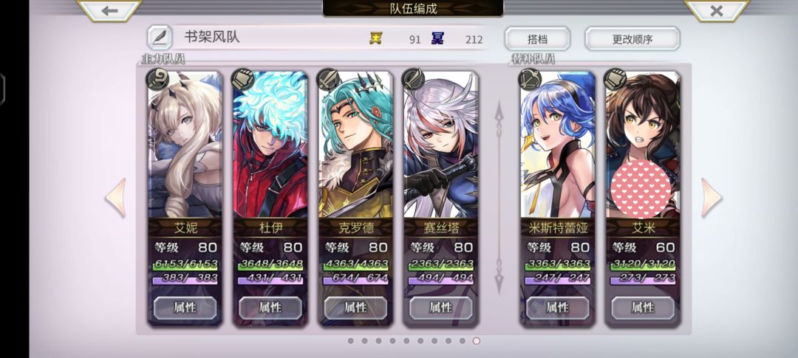Open the 搭档 partner button
Screen dimensions: 798x358
(x=537, y=38)
